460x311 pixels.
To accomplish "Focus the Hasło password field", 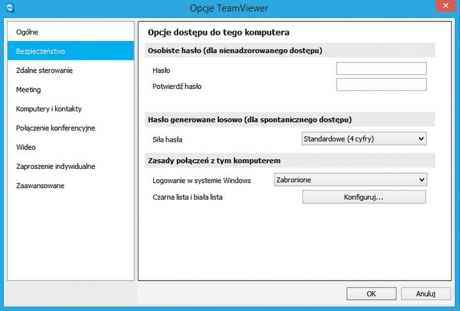I will 381,68.
